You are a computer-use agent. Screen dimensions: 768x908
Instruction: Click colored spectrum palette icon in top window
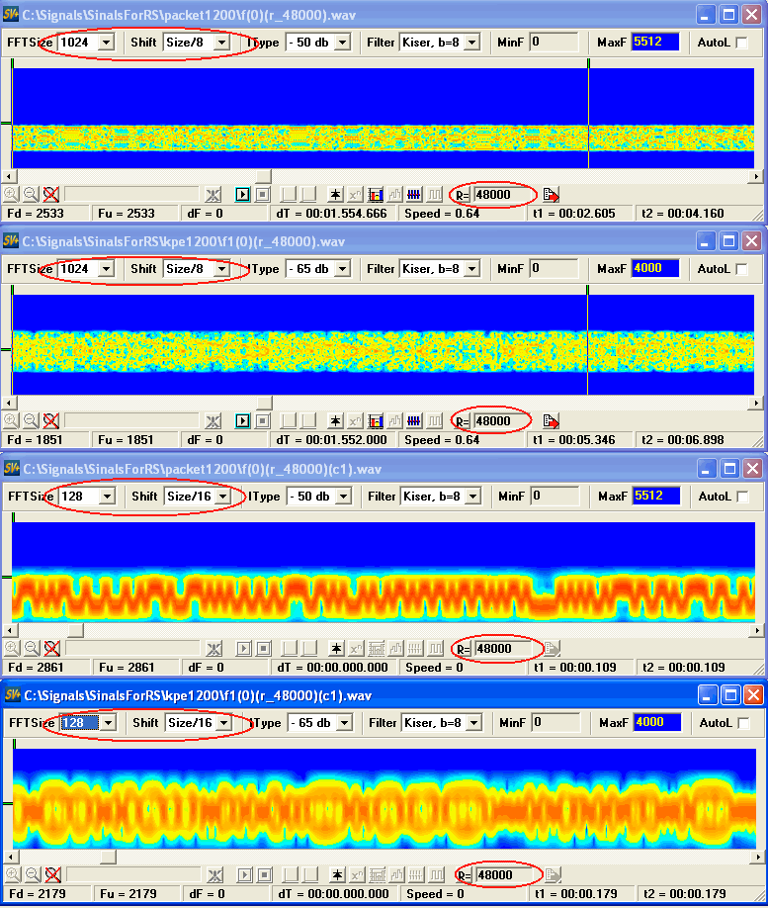[376, 195]
